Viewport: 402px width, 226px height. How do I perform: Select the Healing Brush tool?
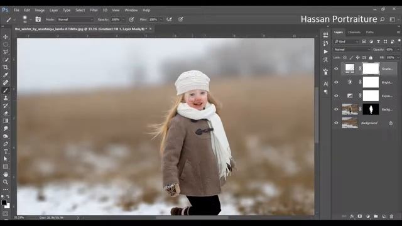pyautogui.click(x=6, y=82)
